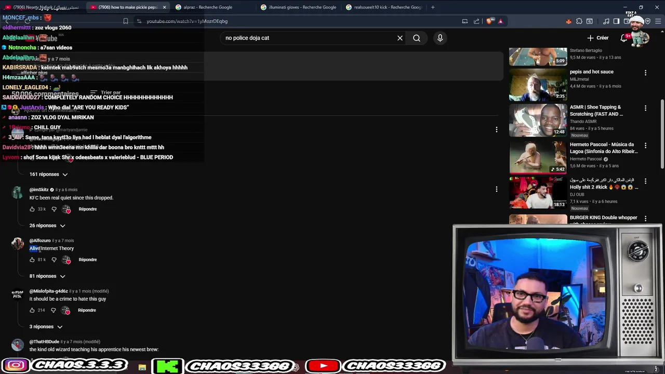The width and height of the screenshot is (665, 374).
Task: Open @imSkitz channel link
Action: [39, 190]
